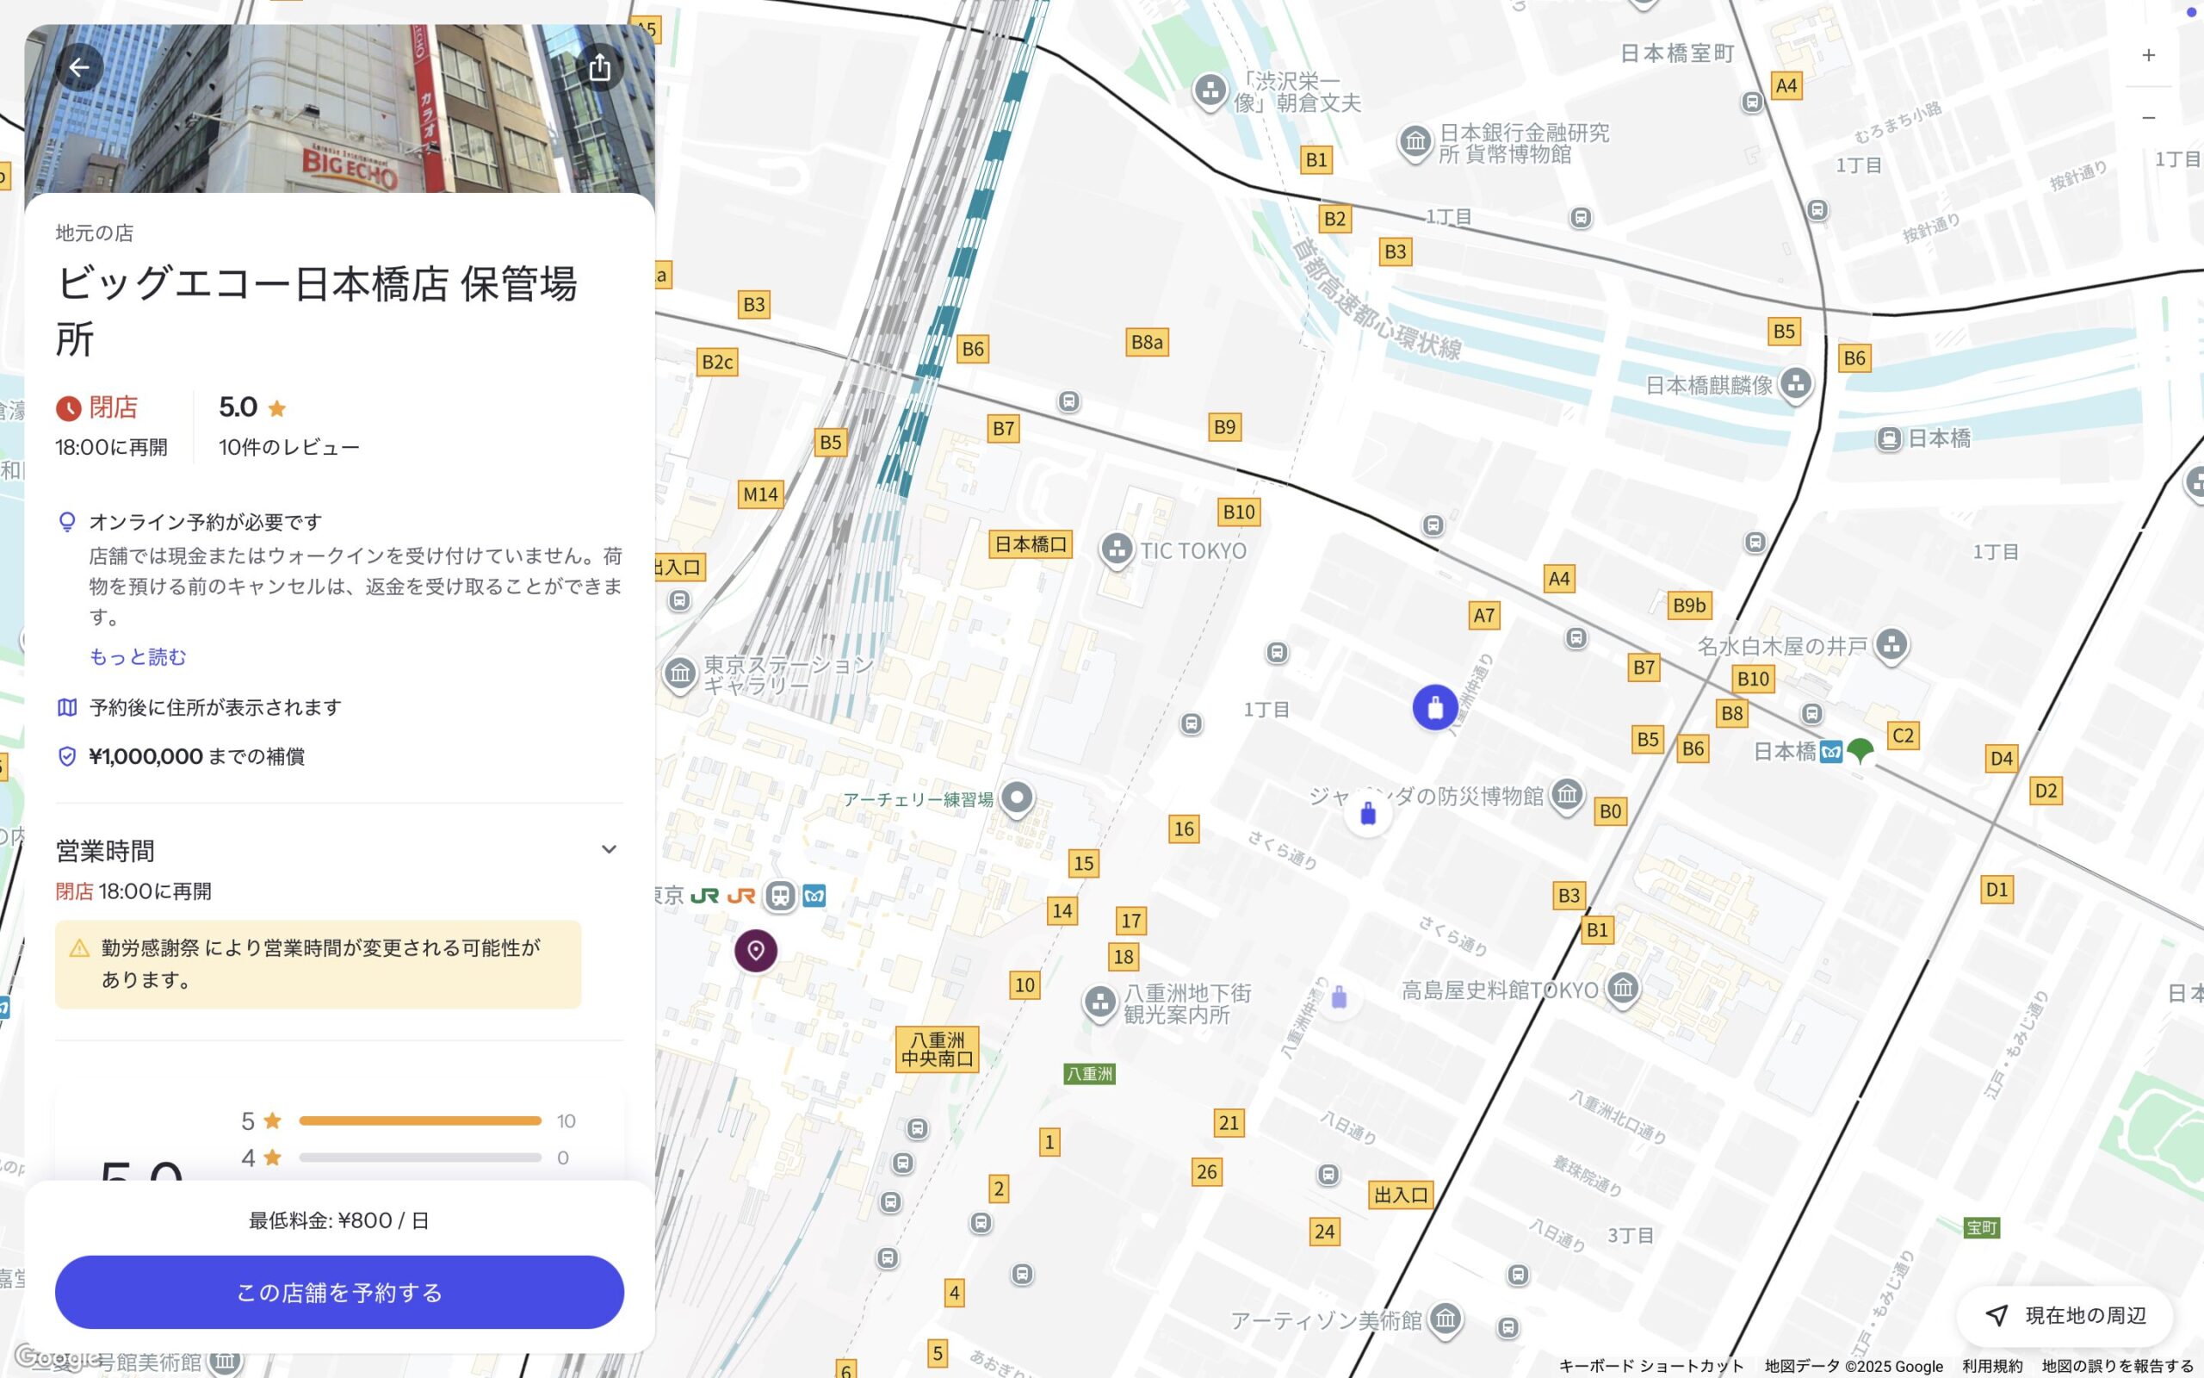Click the 5-star rating bar

(420, 1121)
